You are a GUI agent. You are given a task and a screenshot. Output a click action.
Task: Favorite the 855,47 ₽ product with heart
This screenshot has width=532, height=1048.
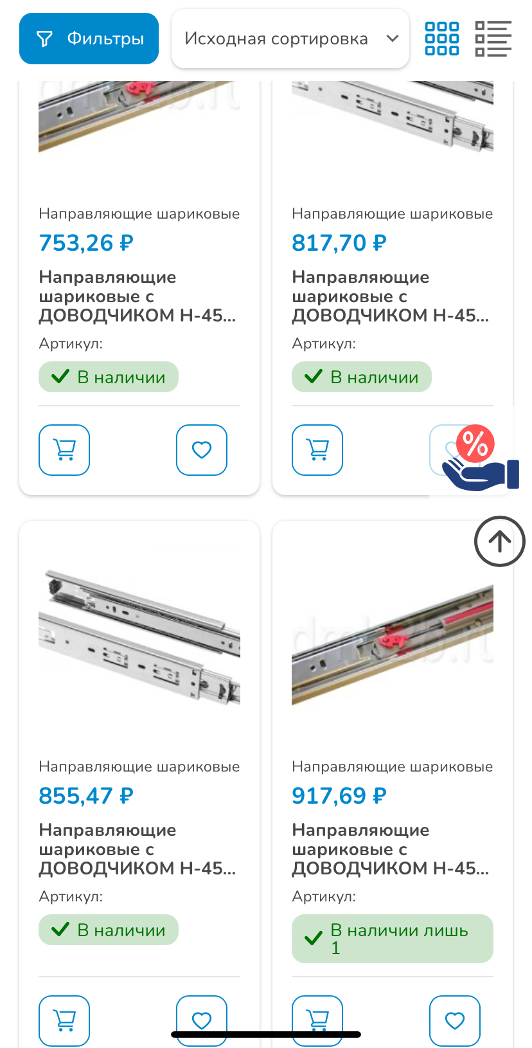[202, 1021]
